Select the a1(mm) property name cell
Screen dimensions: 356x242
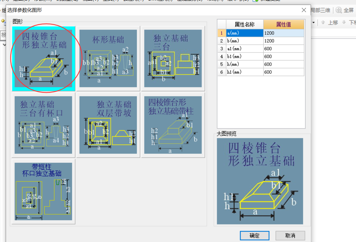(x=245, y=48)
